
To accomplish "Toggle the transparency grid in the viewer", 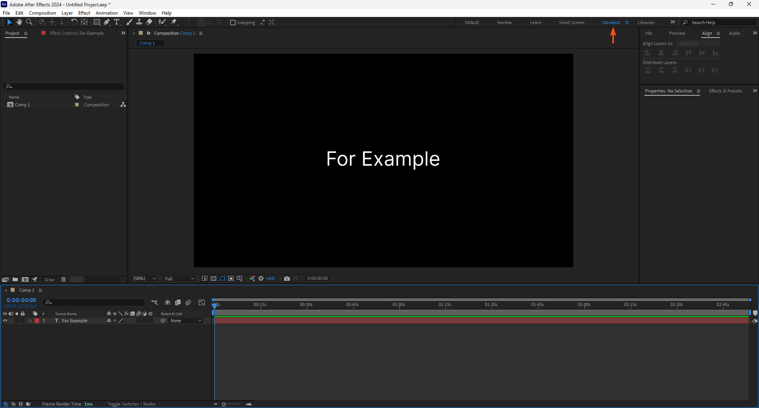I will pos(213,278).
